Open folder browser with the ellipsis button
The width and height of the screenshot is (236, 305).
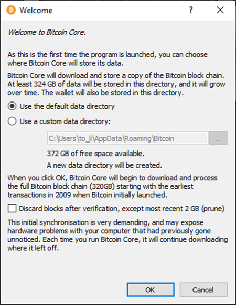pyautogui.click(x=218, y=138)
